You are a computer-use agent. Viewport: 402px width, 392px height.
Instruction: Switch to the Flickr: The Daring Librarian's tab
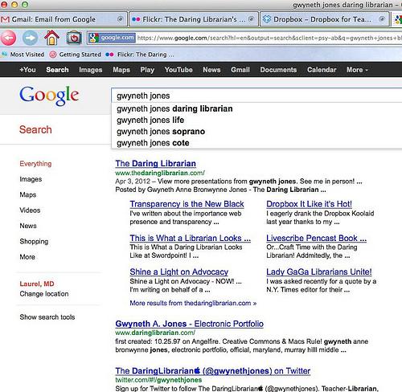tap(194, 19)
